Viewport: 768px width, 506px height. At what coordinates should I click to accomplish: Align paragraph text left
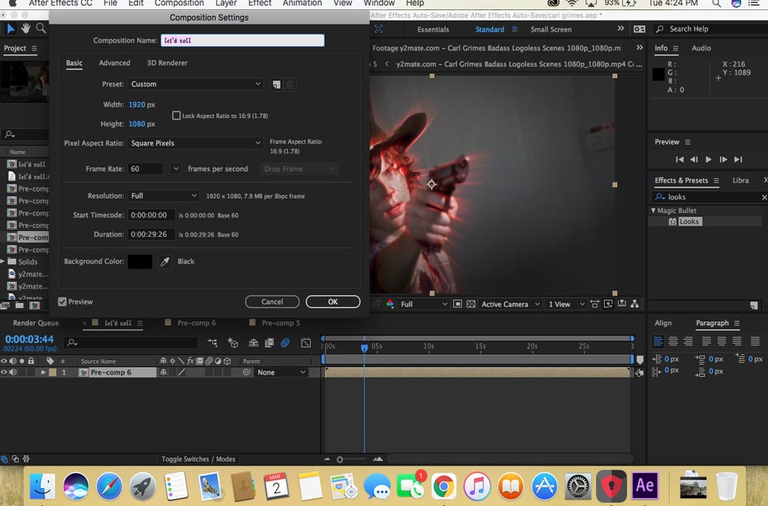[x=658, y=341]
